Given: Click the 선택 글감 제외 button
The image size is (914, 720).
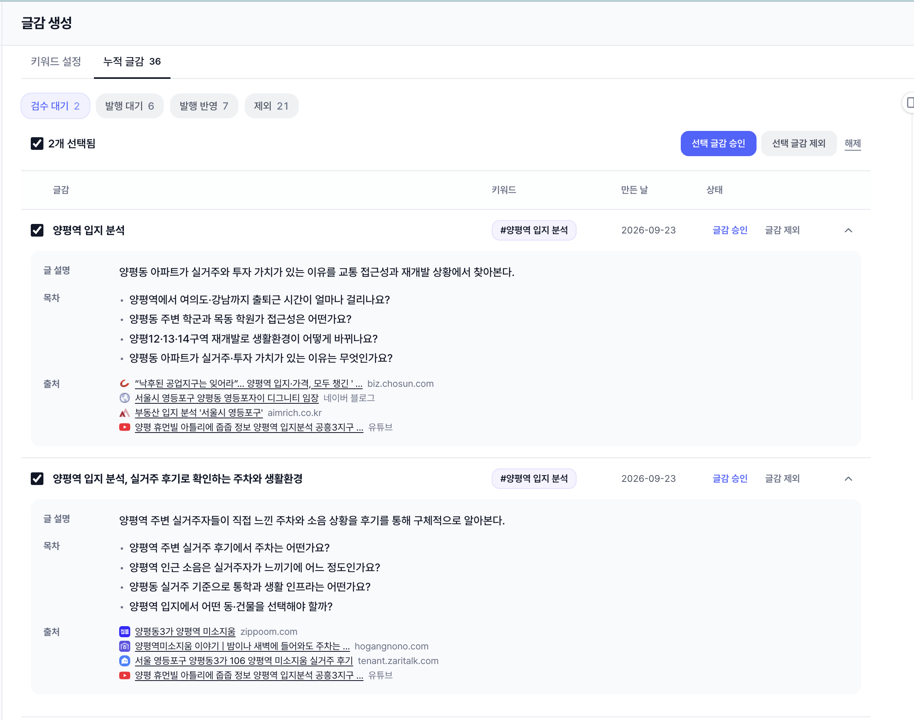Looking at the screenshot, I should (x=799, y=144).
